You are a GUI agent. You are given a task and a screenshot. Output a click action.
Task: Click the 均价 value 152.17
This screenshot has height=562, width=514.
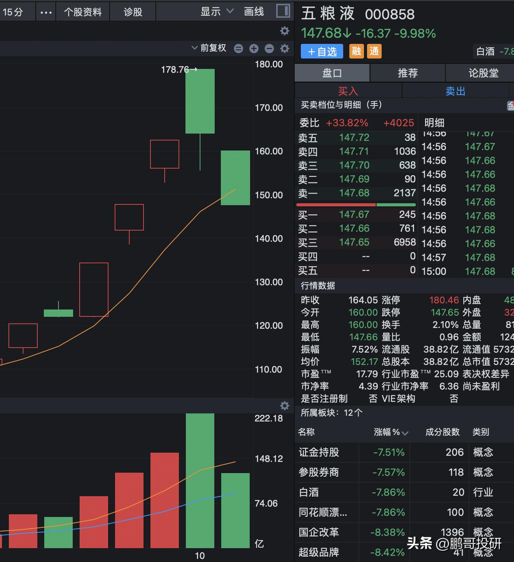(x=364, y=361)
